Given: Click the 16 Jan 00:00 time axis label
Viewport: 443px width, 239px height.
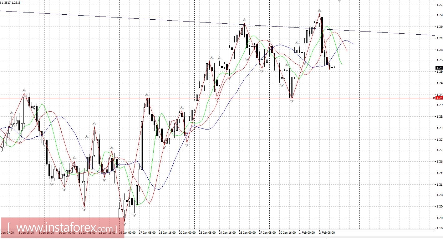Looking at the screenshot, I should tap(128, 233).
